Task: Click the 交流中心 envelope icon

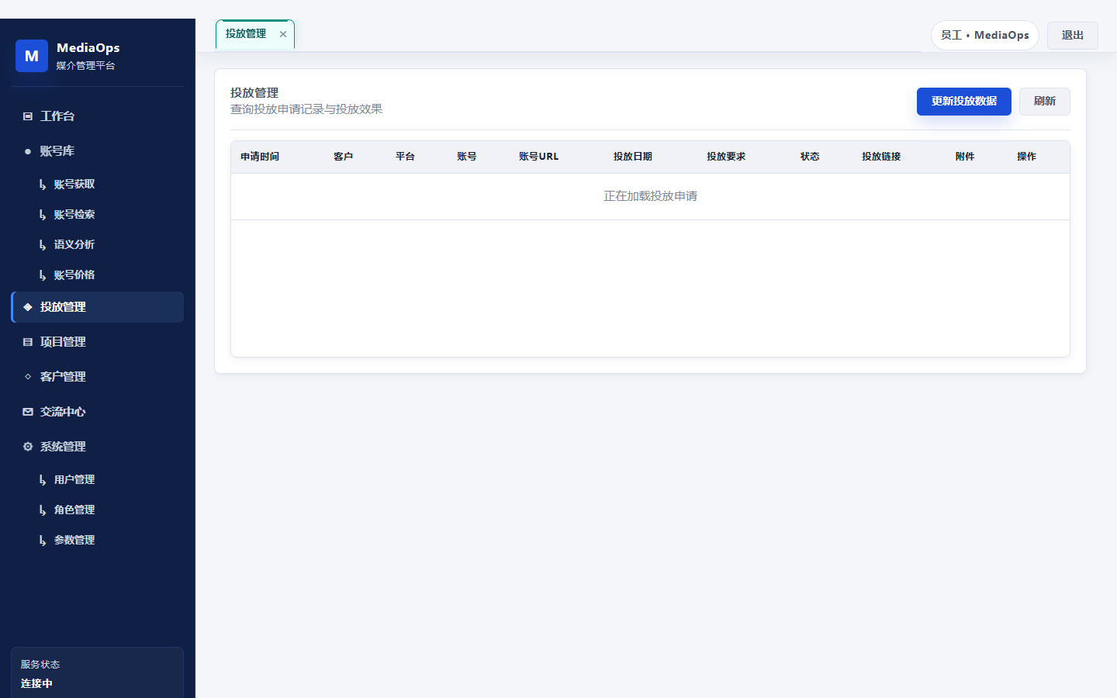Action: 28,412
